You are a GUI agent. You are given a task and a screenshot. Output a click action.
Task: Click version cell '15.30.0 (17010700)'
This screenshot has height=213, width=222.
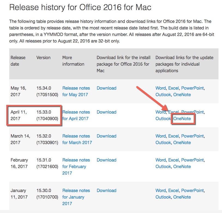point(47,194)
